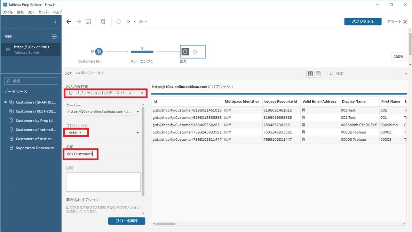The image size is (412, 232).
Task: Switch to data grid view icon
Action: (x=310, y=74)
